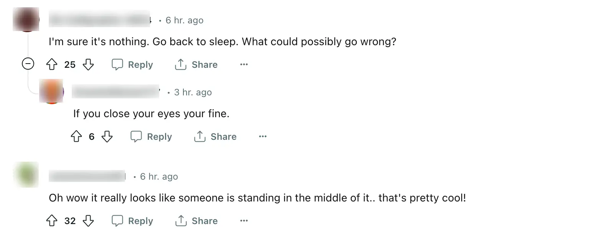Open the overflow menu on the 3 hr. reply
This screenshot has width=592, height=239.
coord(262,136)
